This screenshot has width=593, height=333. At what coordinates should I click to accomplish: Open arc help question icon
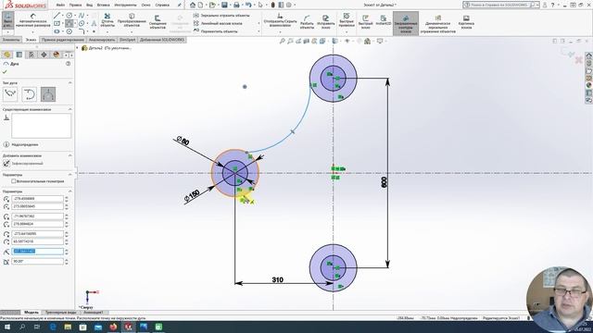pos(68,64)
